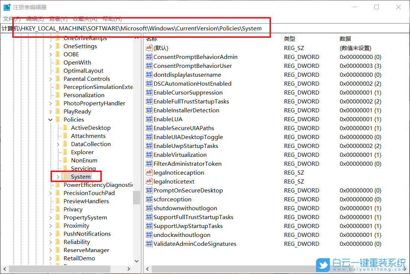The image size is (410, 274).
Task: Collapse the Policies tree node
Action: tap(51, 120)
